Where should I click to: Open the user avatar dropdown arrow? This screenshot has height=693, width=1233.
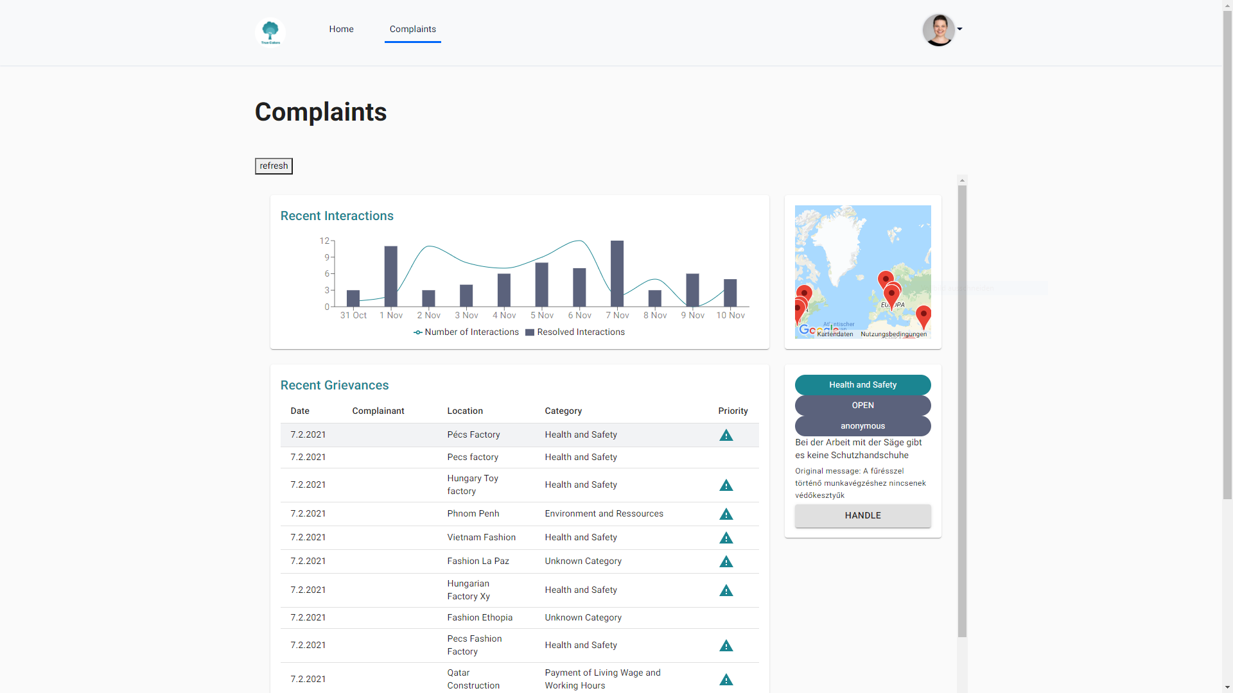point(959,29)
